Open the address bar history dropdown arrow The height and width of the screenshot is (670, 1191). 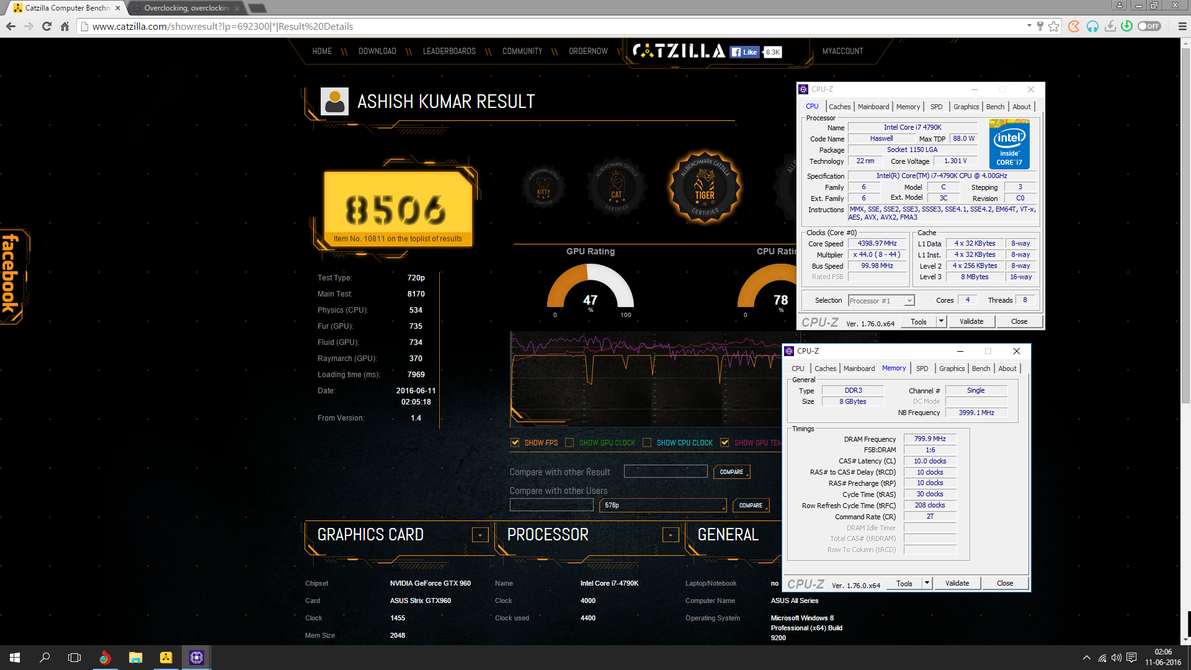(1029, 26)
